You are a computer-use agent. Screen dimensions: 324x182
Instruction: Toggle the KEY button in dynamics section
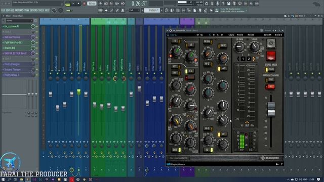tap(176, 67)
